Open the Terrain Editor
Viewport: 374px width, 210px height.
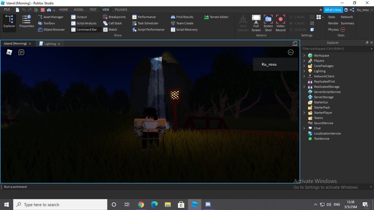coord(216,17)
